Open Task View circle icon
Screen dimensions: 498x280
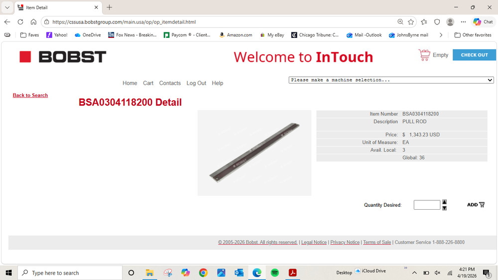pos(131,273)
